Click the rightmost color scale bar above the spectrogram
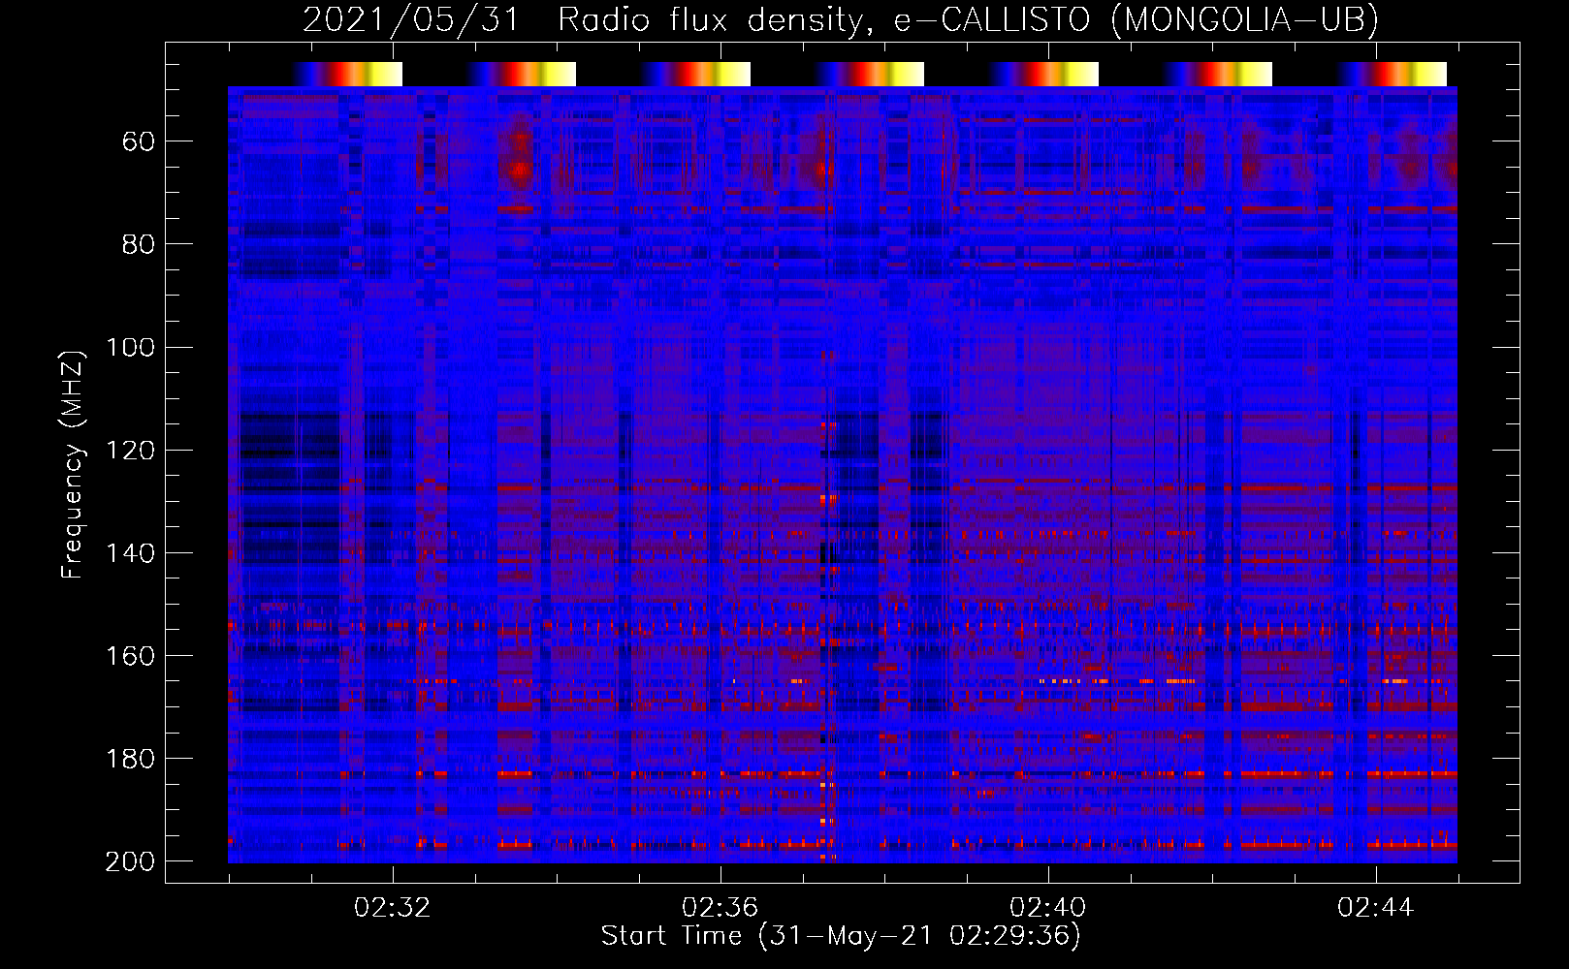Viewport: 1569px width, 969px height. pyautogui.click(x=1392, y=74)
